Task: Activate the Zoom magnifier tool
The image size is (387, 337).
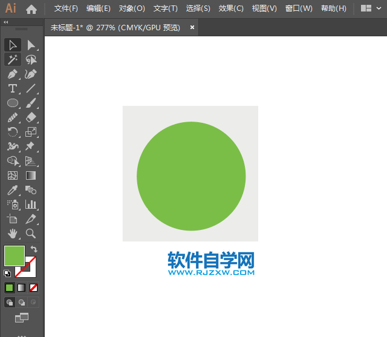Action: (x=31, y=234)
